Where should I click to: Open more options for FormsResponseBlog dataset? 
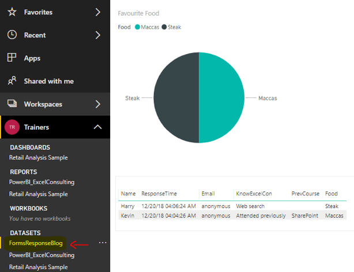point(103,243)
